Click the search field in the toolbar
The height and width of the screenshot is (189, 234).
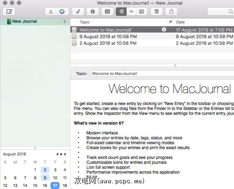(221, 12)
